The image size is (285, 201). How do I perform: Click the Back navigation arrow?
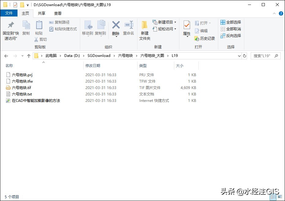(x=6, y=56)
